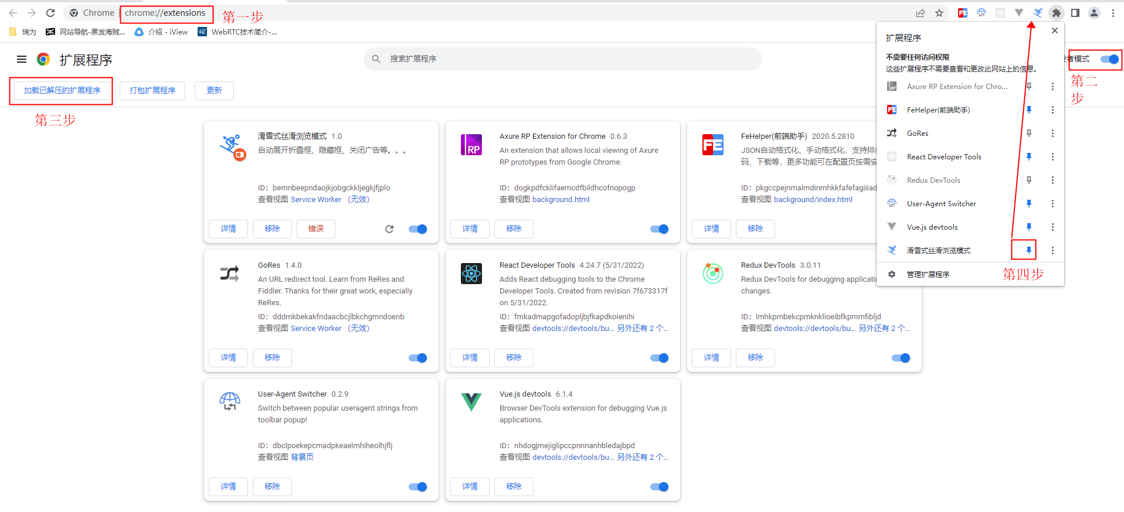1124x512 pixels.
Task: Close the extensions popup
Action: click(1055, 30)
